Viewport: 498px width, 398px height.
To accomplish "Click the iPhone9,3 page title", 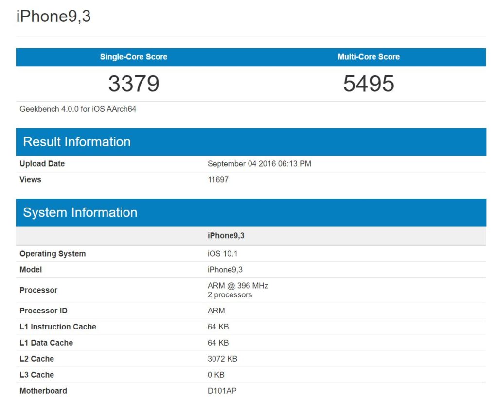I will (53, 17).
